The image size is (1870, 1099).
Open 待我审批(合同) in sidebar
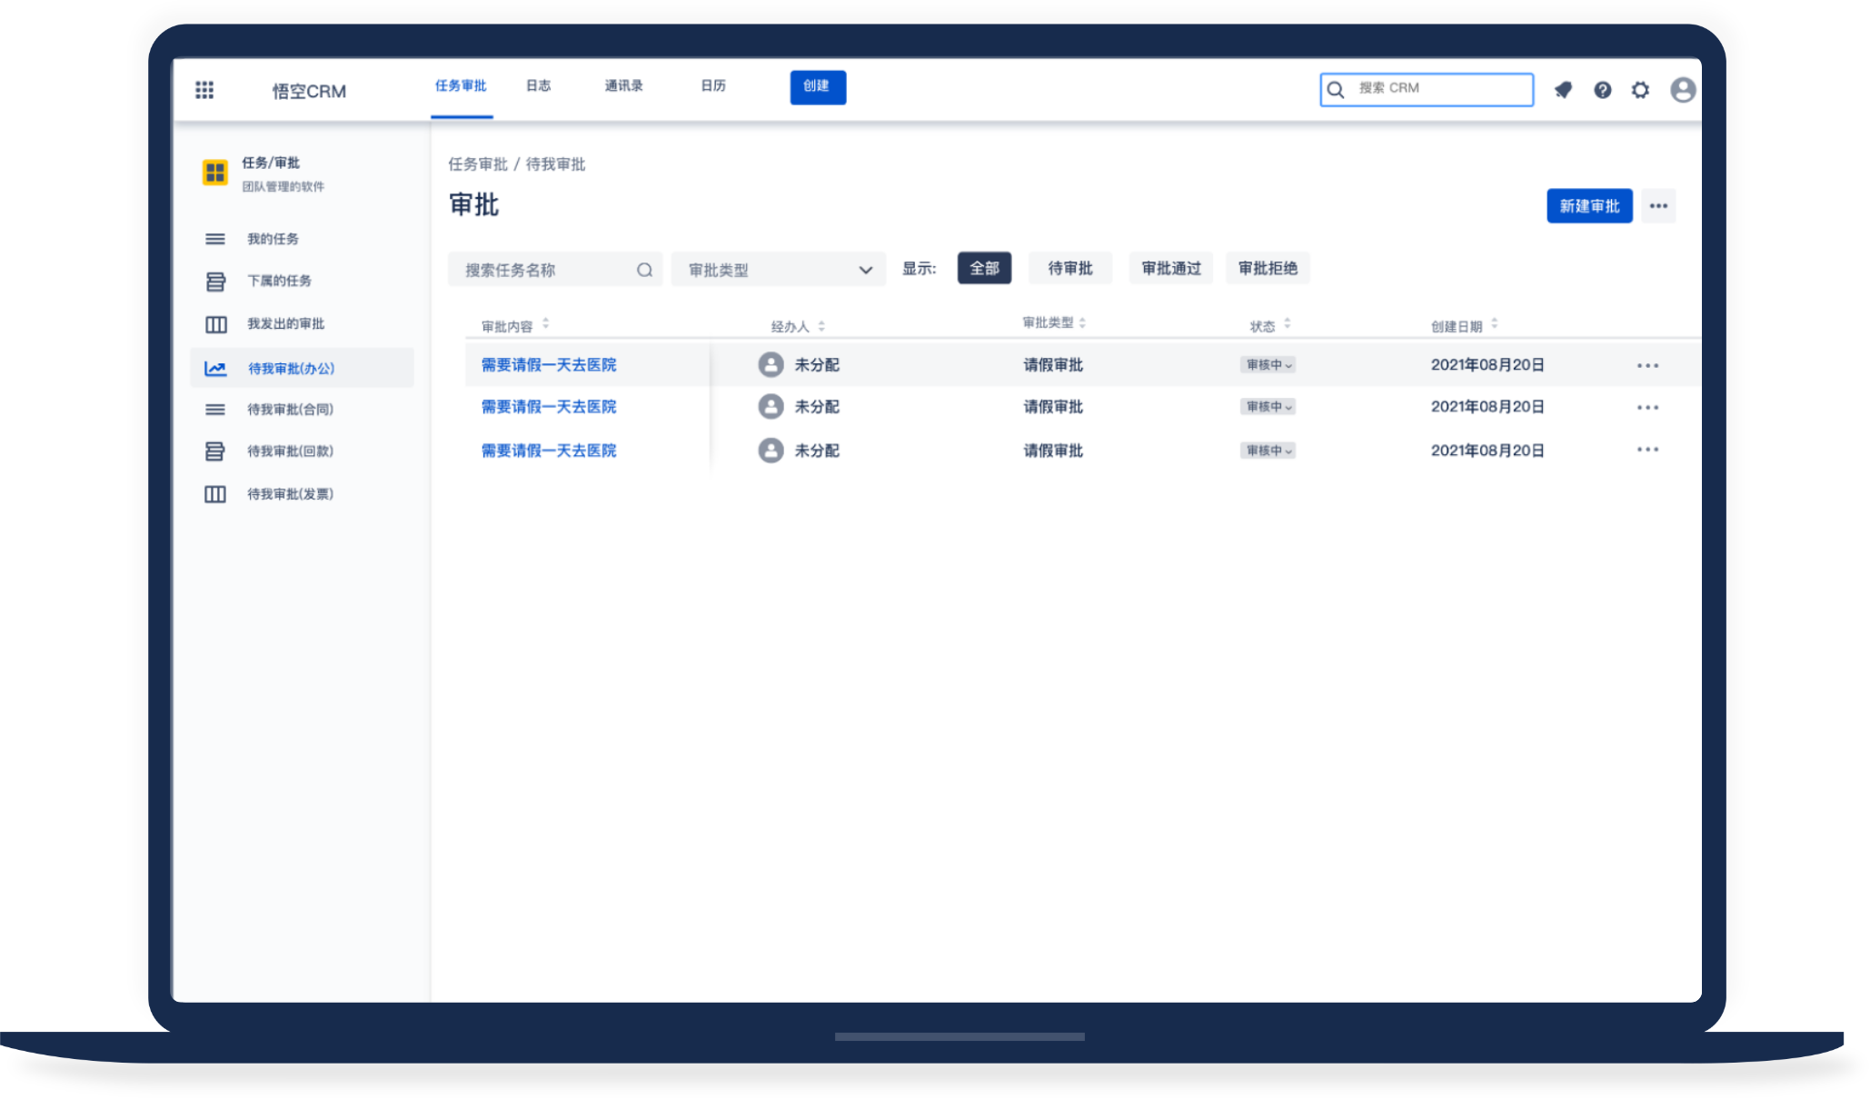coord(290,410)
